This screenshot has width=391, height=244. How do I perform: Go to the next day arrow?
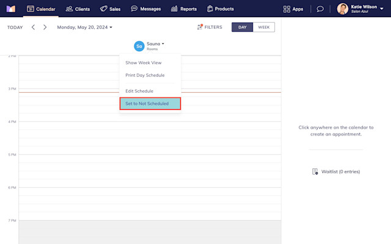coord(45,27)
